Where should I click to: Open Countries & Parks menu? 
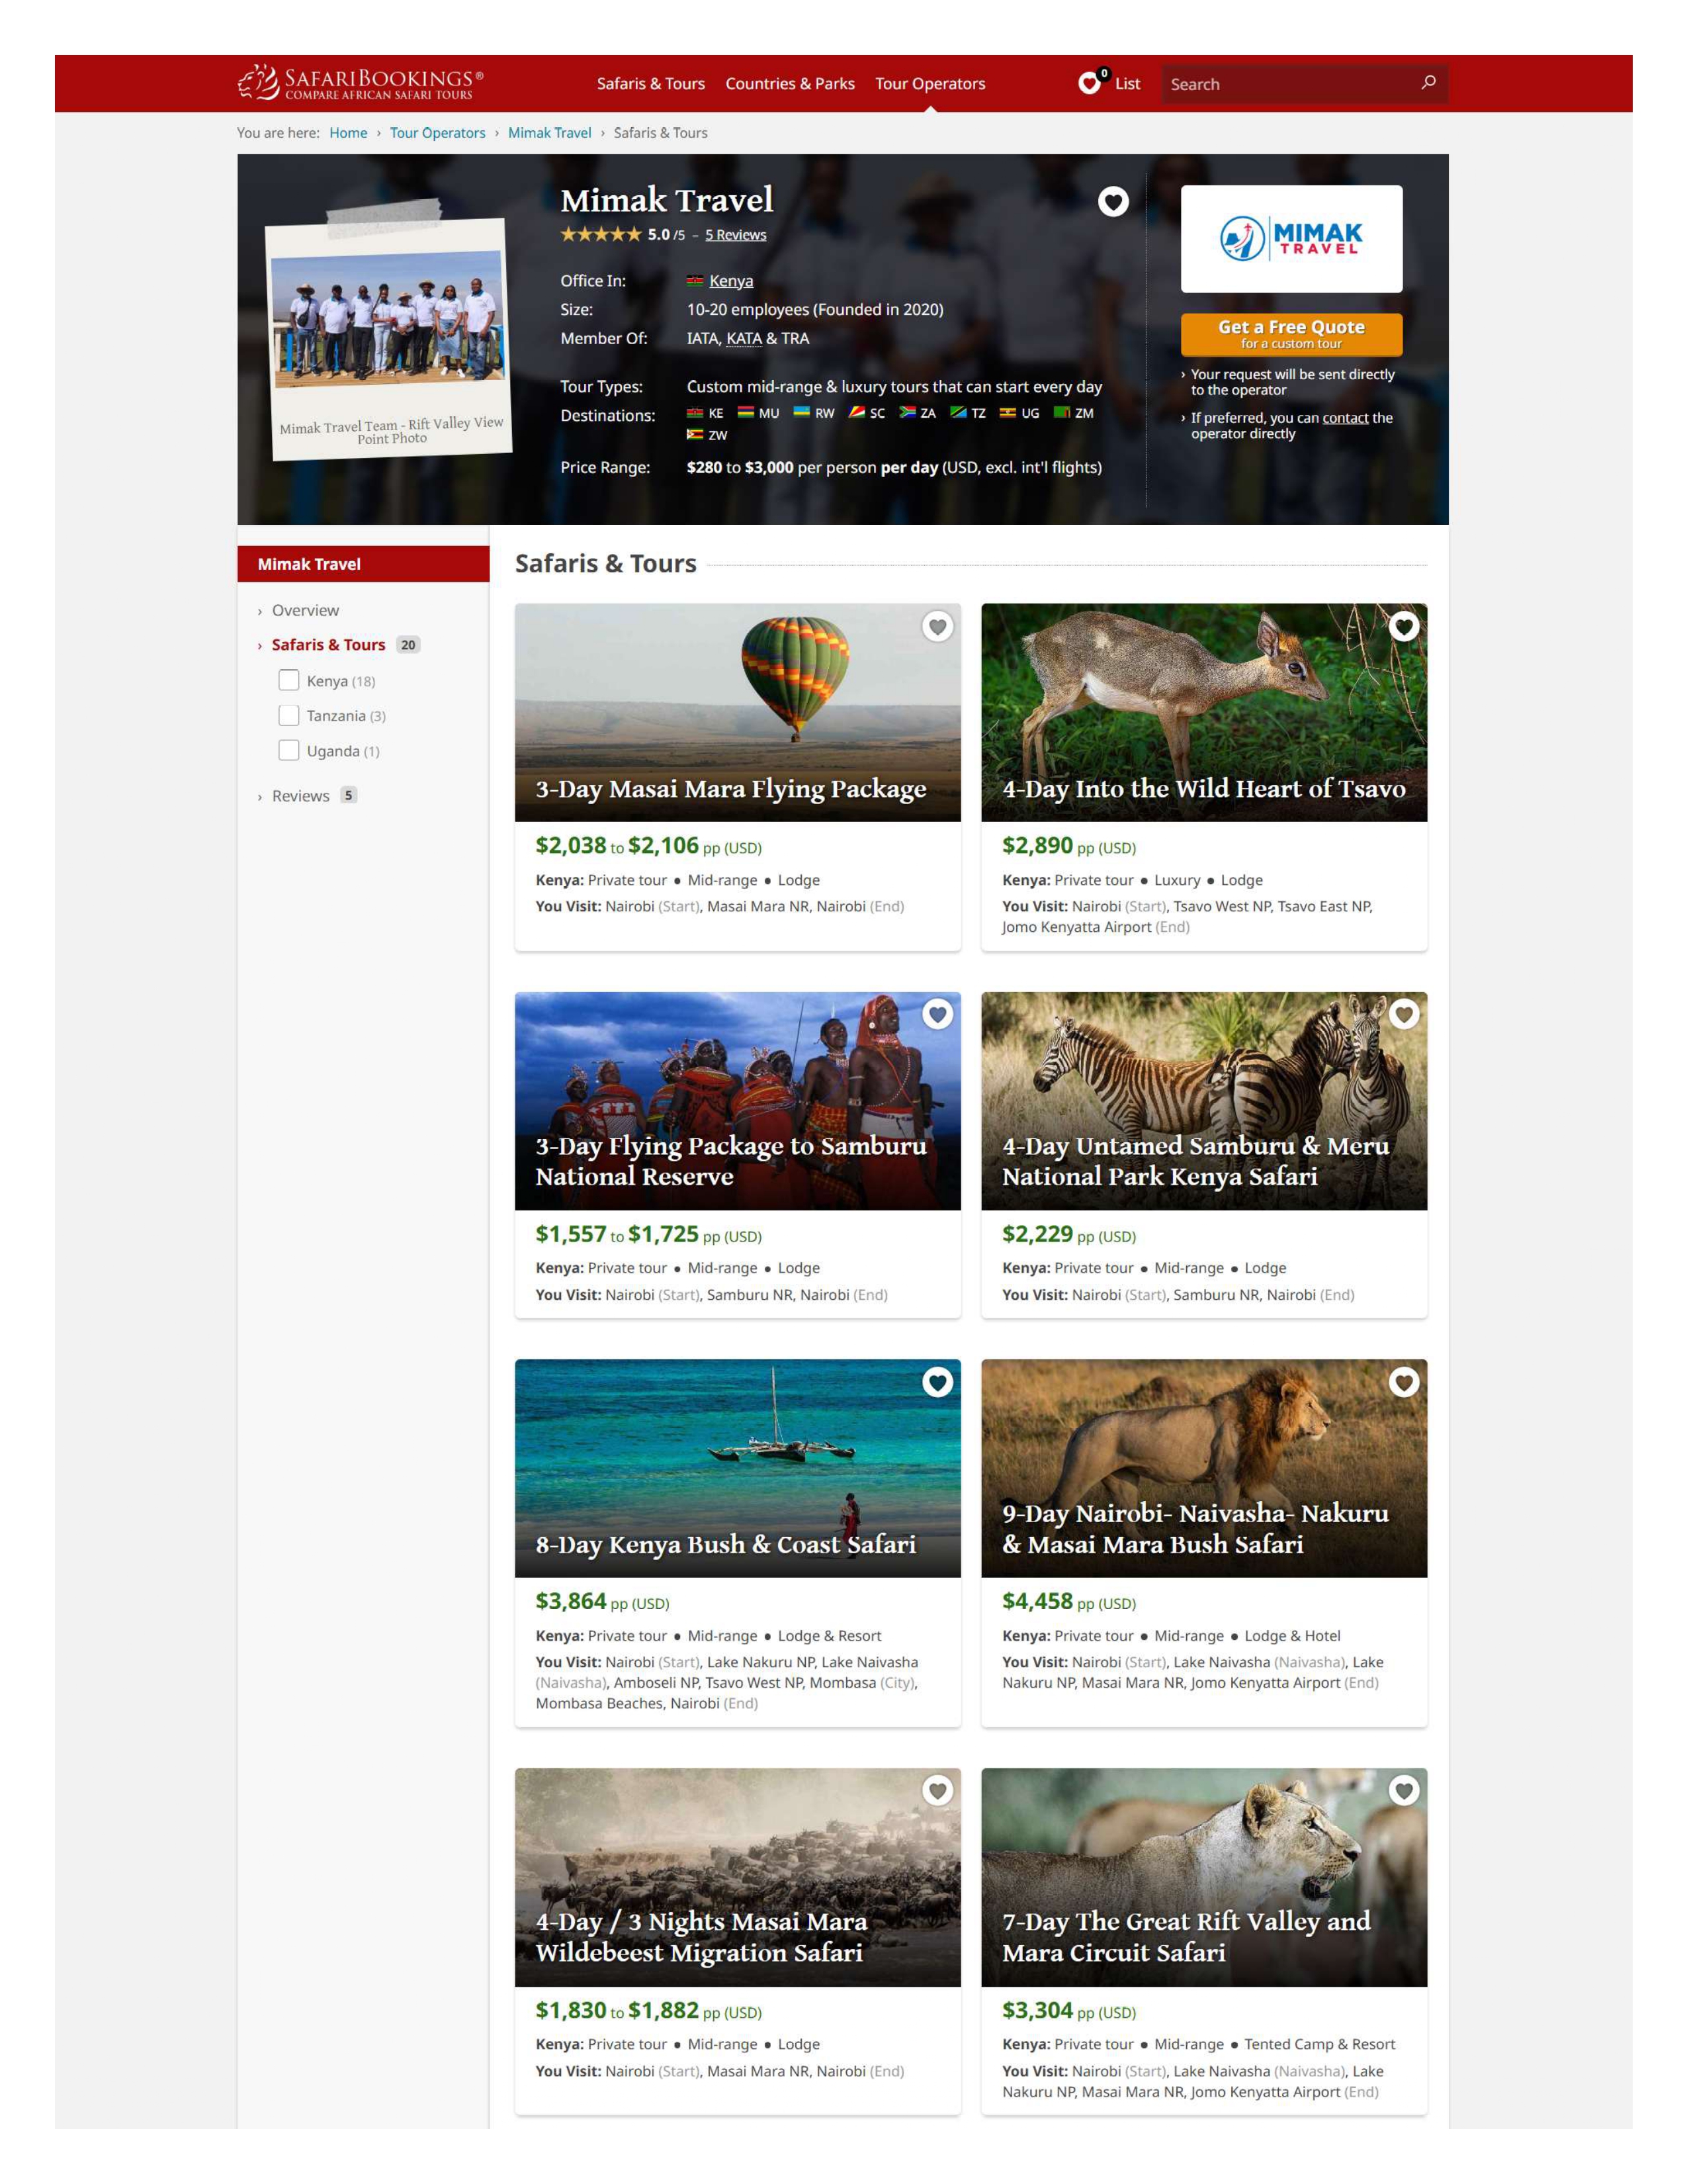click(x=789, y=83)
